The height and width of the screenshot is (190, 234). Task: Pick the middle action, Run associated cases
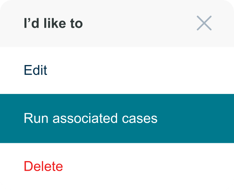(x=90, y=118)
